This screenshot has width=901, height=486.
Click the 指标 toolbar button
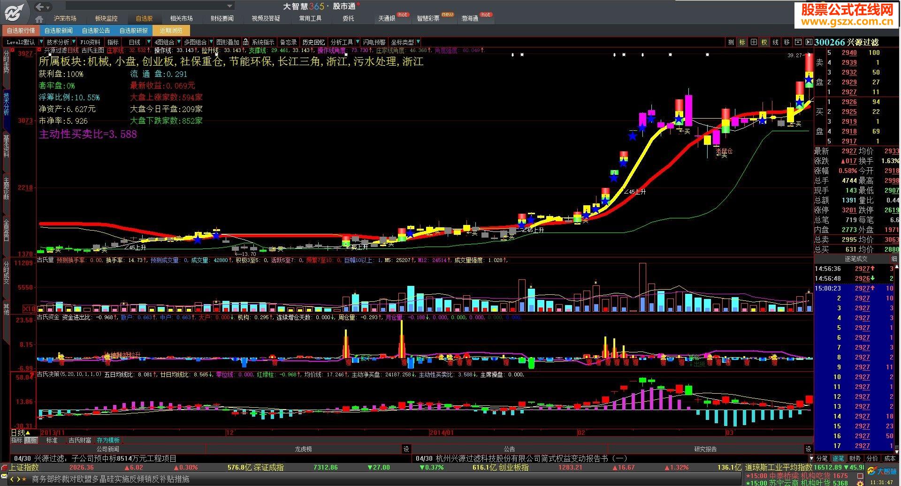click(113, 42)
